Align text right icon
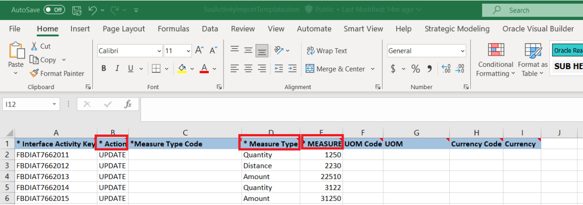 262,69
